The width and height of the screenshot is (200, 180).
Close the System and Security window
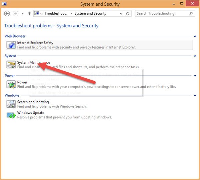click(192, 3)
